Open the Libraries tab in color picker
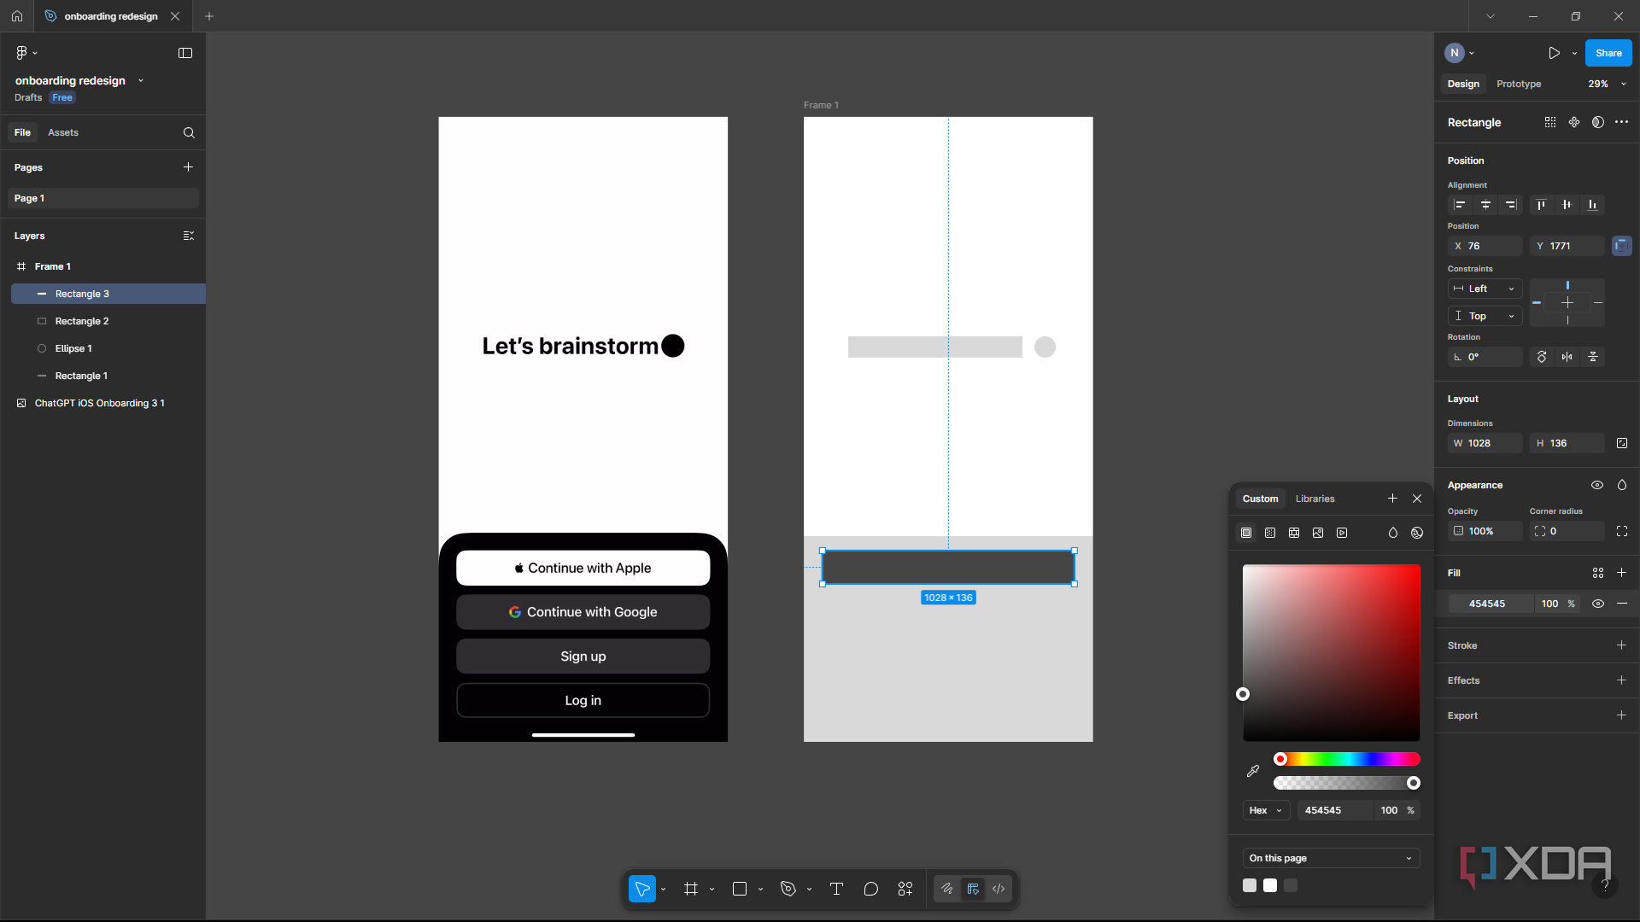Viewport: 1640px width, 922px height. [1315, 499]
